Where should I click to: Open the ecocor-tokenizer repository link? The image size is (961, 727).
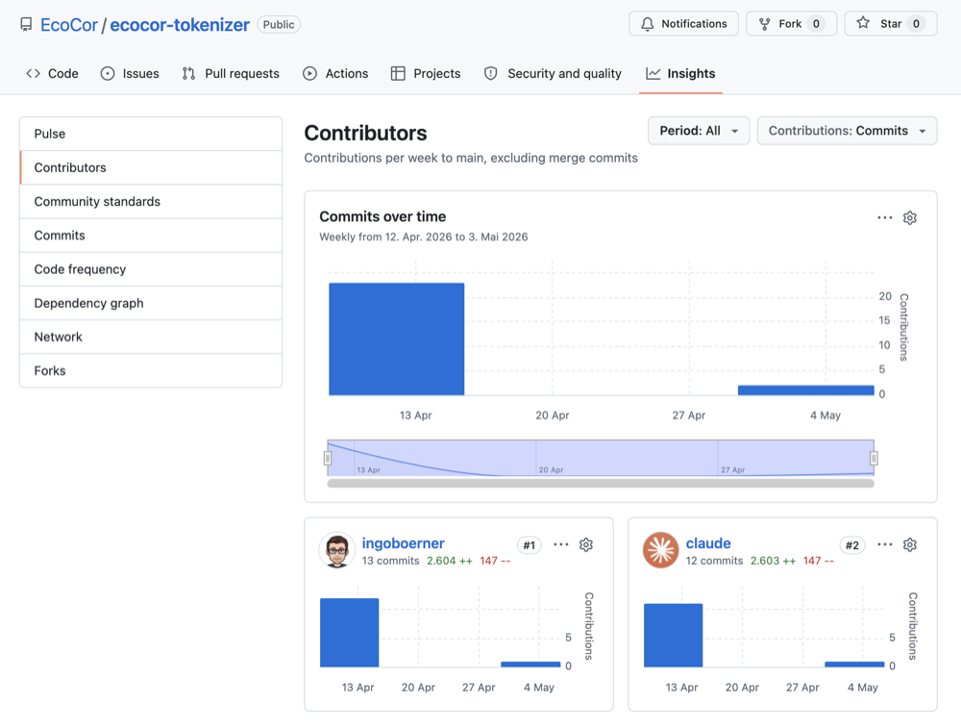coord(180,25)
